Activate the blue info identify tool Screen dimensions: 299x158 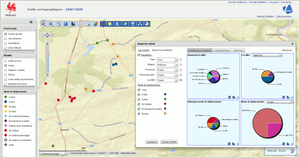coord(66,24)
